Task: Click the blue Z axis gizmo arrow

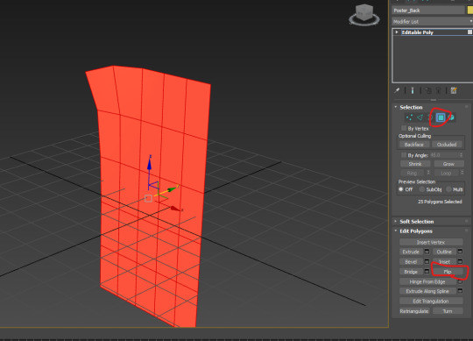Action: pyautogui.click(x=149, y=164)
